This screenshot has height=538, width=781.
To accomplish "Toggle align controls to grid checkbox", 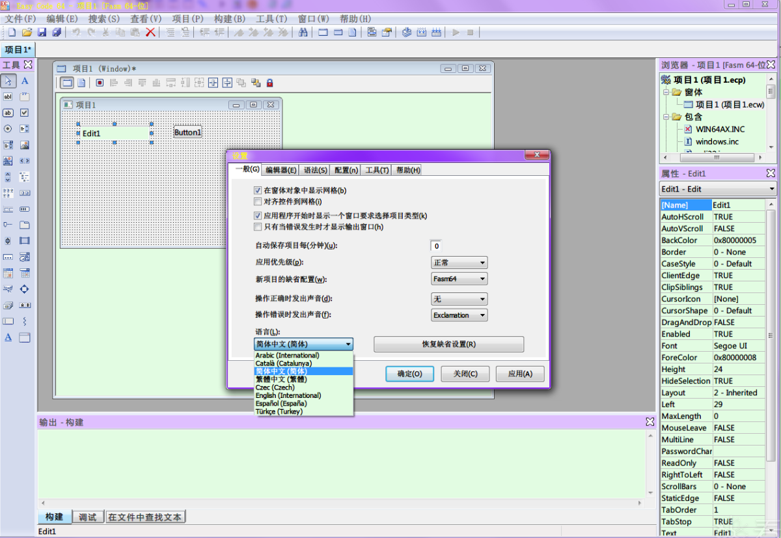I will 258,202.
